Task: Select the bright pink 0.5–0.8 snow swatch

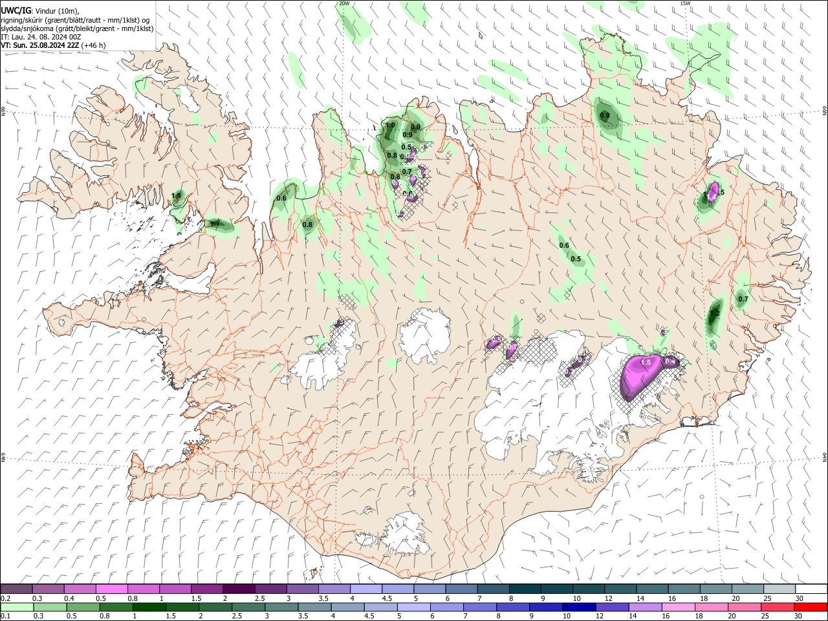Action: point(112,589)
